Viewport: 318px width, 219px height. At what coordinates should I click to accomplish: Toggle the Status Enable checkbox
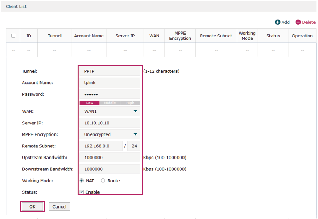81,192
